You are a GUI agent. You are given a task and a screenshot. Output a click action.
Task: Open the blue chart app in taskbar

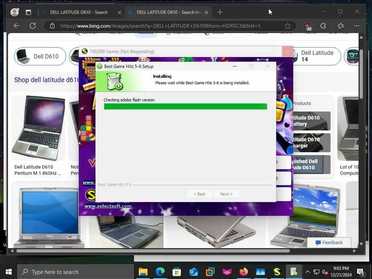[260, 272]
